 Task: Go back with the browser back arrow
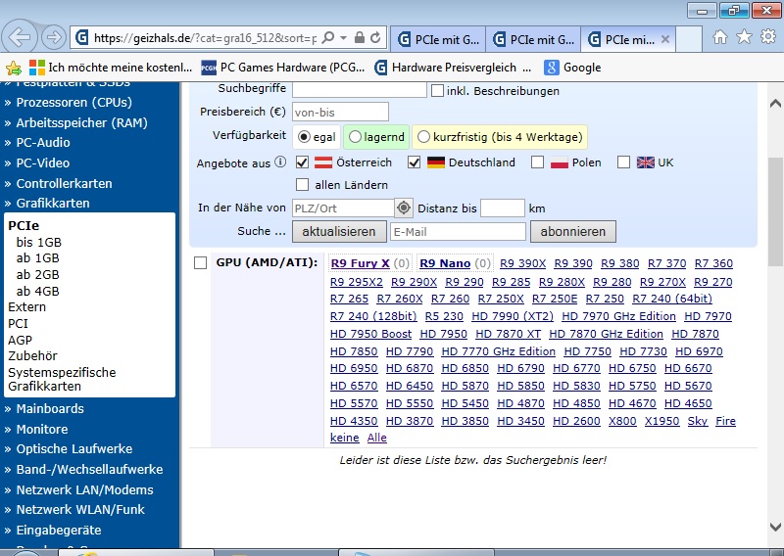20,37
